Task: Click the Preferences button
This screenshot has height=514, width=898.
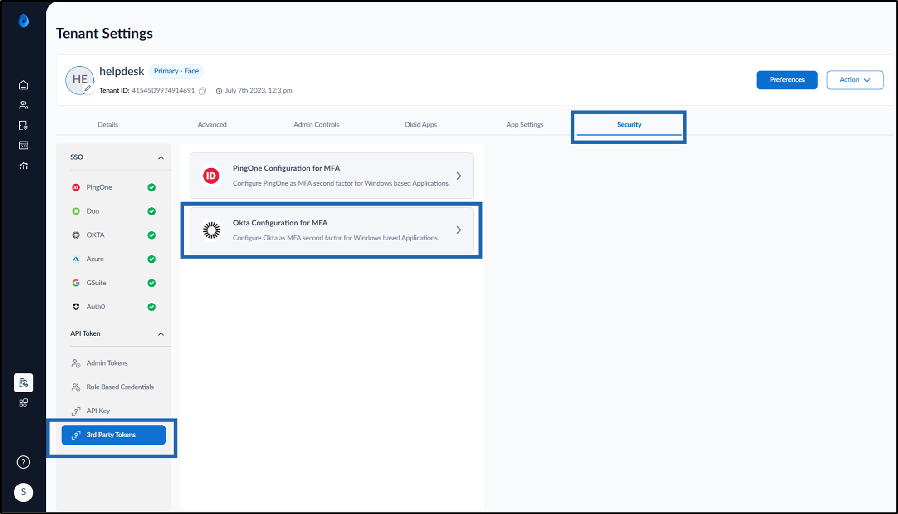Action: tap(787, 80)
